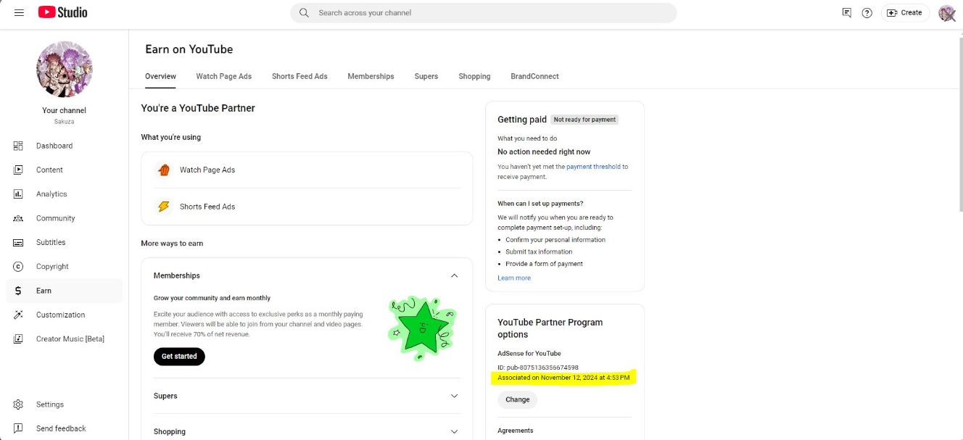Click the Create button
The image size is (963, 440).
point(905,12)
